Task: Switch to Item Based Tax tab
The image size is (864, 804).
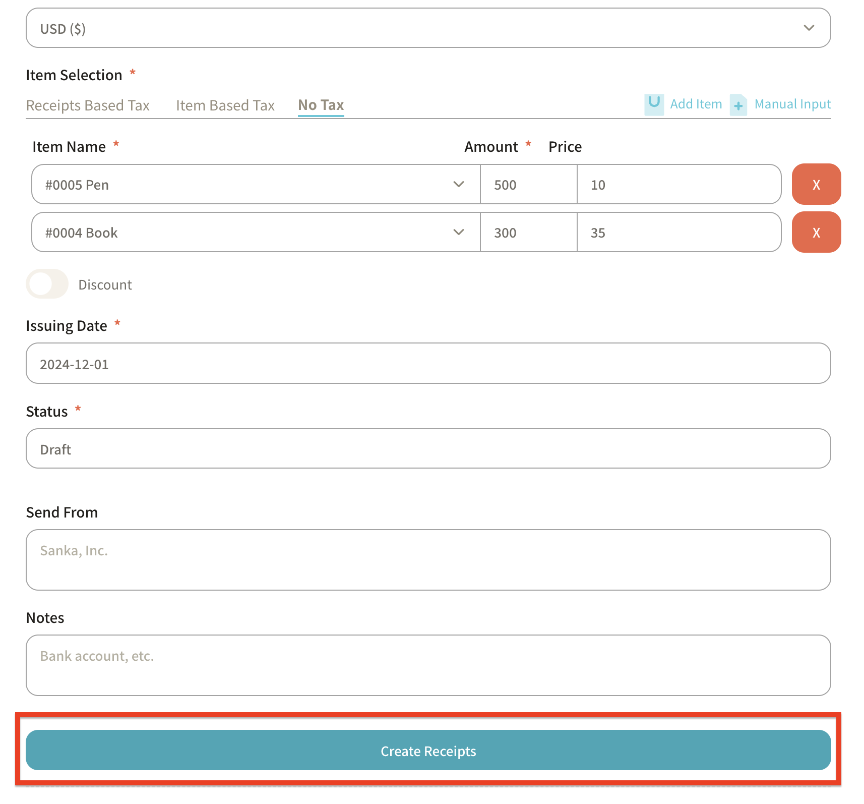Action: pos(225,105)
